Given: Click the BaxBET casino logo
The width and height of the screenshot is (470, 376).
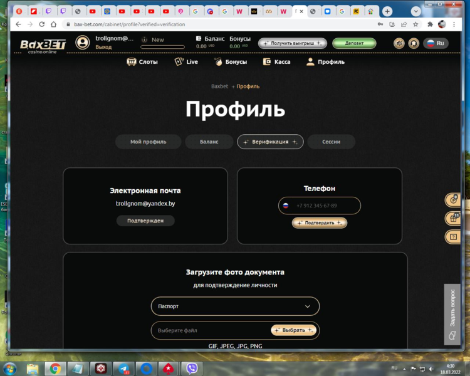Looking at the screenshot, I should (43, 46).
